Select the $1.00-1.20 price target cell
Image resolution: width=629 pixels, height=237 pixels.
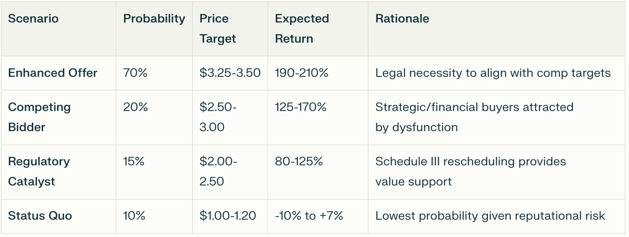click(x=228, y=216)
